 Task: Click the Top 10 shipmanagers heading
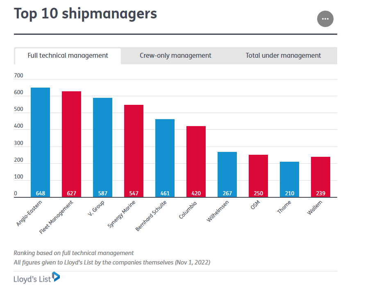[x=85, y=14]
